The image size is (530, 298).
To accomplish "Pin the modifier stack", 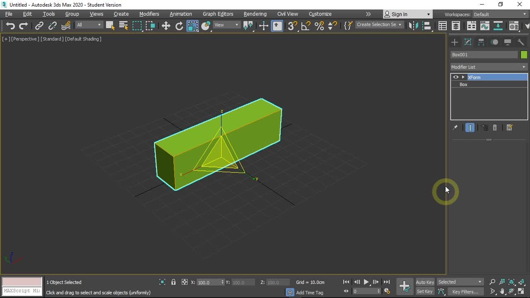I will pyautogui.click(x=455, y=127).
